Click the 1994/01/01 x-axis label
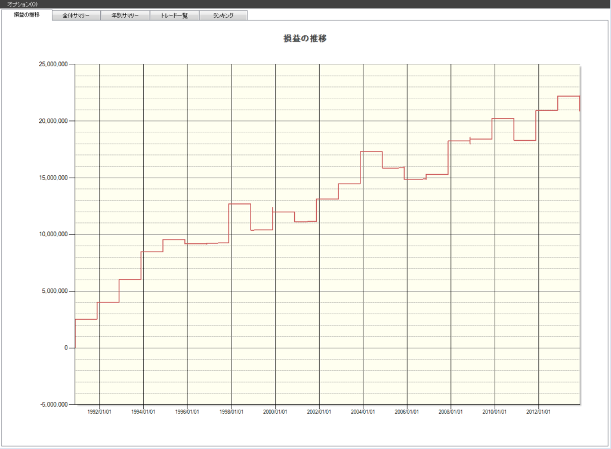This screenshot has width=611, height=449. click(x=143, y=412)
